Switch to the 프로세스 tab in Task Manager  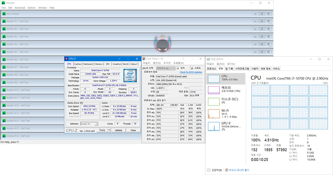(x=211, y=69)
